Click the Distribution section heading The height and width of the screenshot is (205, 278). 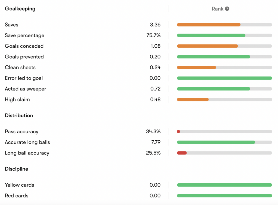(x=19, y=115)
